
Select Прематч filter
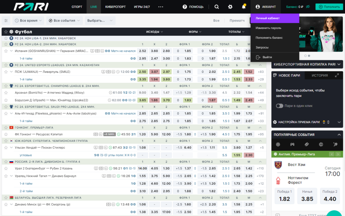tap(237, 21)
